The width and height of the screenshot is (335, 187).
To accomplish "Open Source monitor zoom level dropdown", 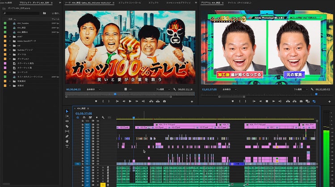I will pos(94,89).
